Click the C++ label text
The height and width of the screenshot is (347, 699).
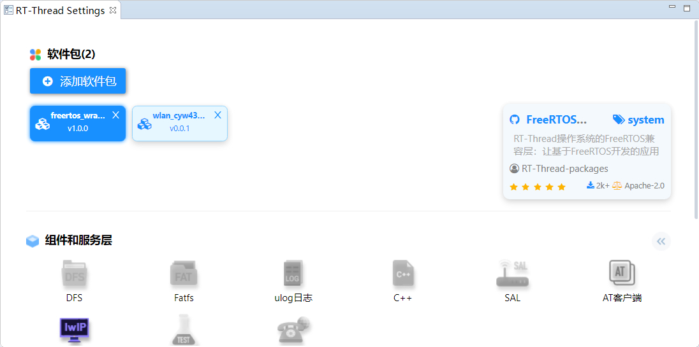click(402, 298)
